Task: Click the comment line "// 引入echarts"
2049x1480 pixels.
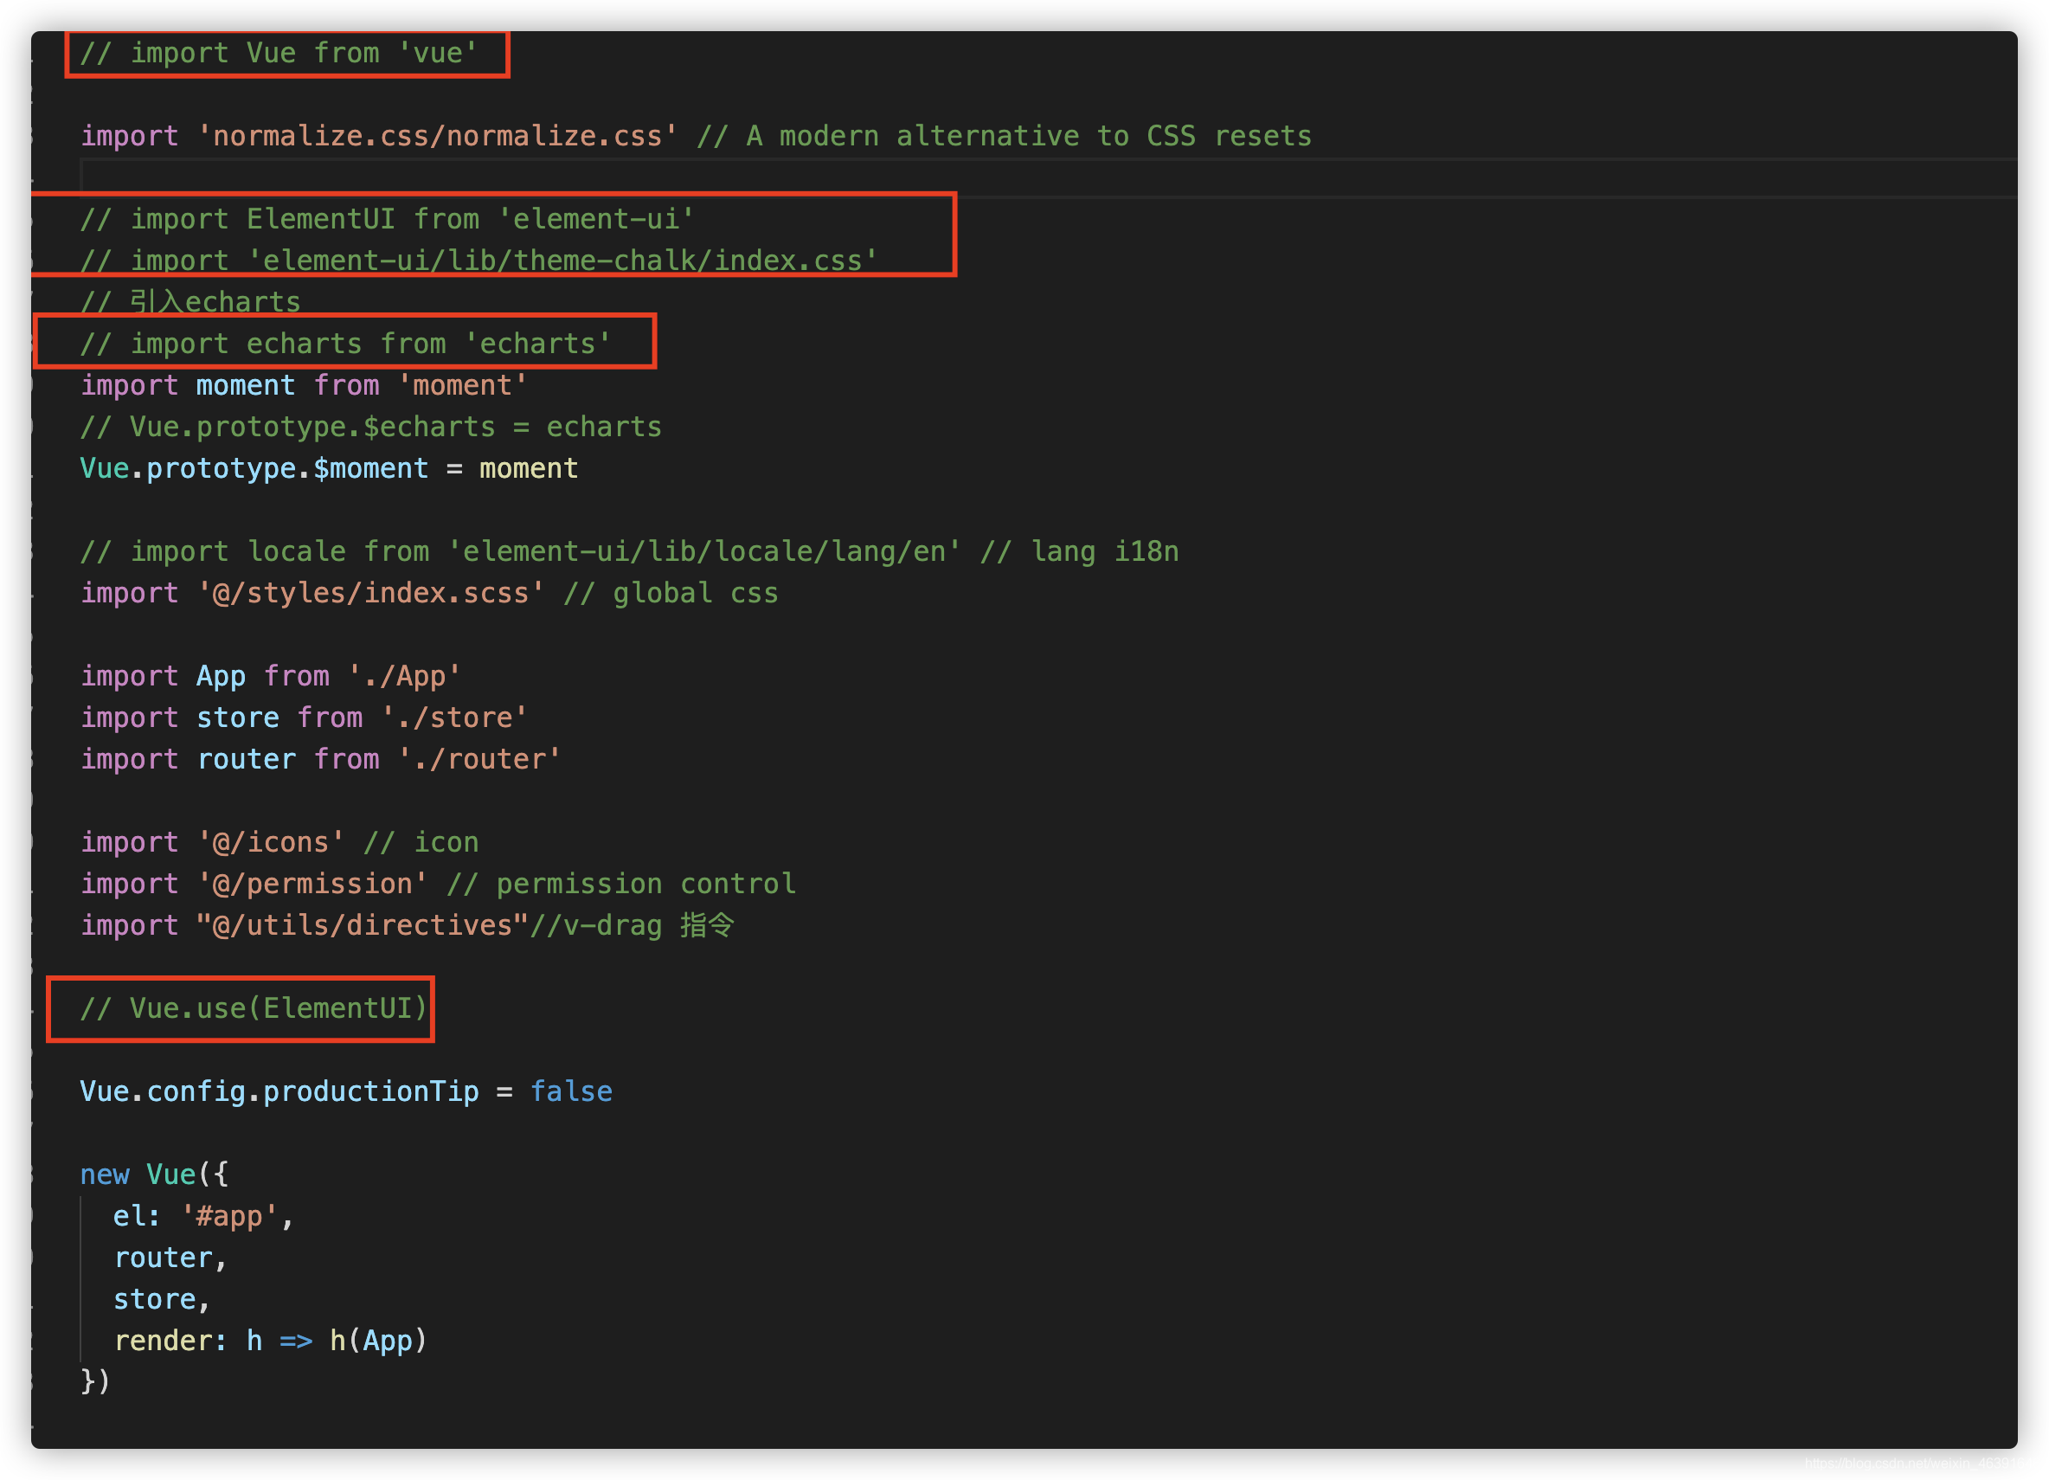Action: 190,303
